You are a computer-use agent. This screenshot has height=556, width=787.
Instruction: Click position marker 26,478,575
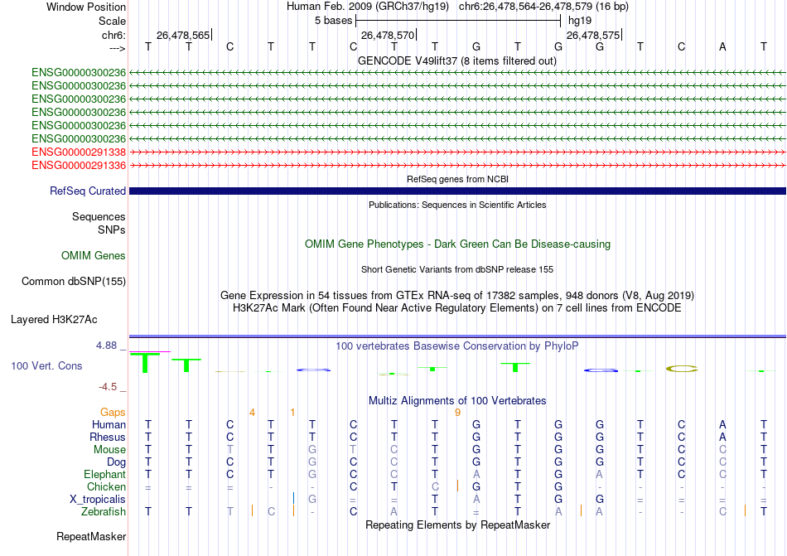[593, 35]
